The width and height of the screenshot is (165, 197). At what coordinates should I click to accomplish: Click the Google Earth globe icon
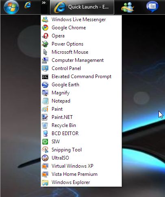tap(45, 85)
